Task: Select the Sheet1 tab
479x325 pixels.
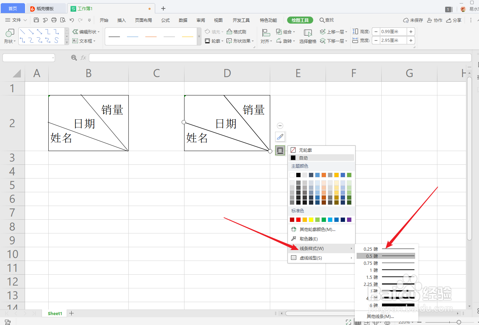Action: coord(55,313)
